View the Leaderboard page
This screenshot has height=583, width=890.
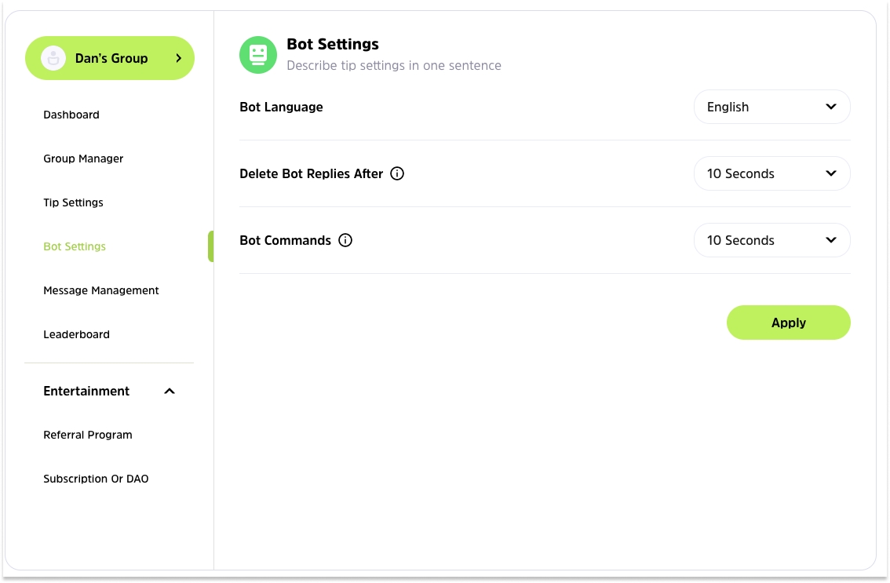77,334
